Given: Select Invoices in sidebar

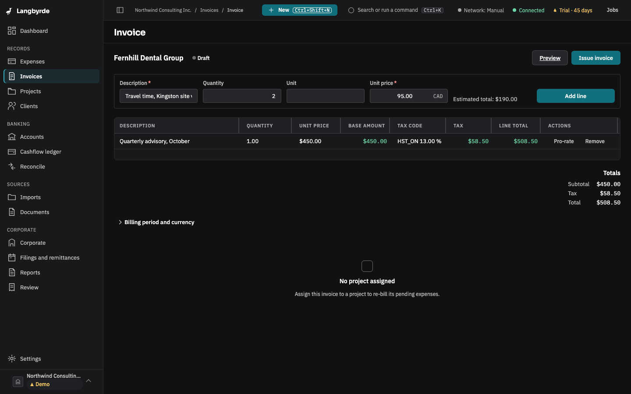Looking at the screenshot, I should coord(51,77).
